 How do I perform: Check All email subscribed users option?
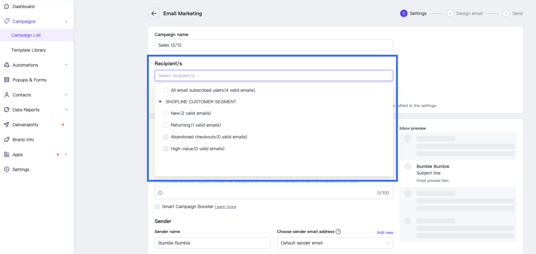coord(166,90)
